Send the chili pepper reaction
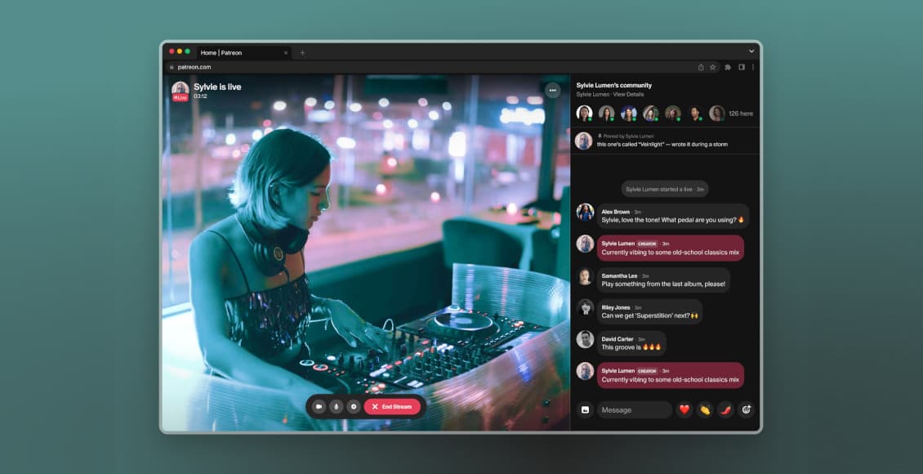 (725, 409)
